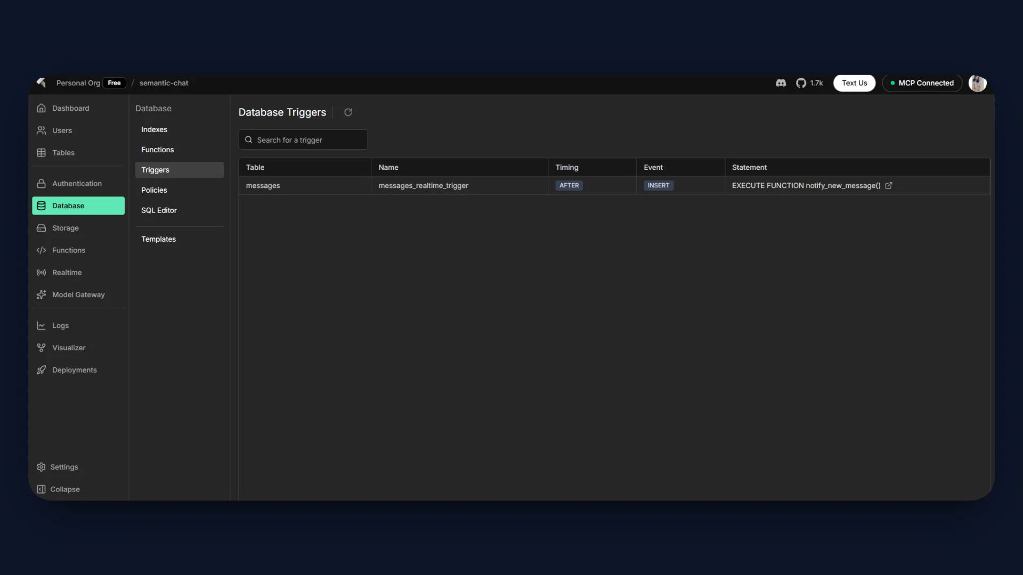The height and width of the screenshot is (575, 1023).
Task: Open the Discord icon link
Action: tap(781, 83)
